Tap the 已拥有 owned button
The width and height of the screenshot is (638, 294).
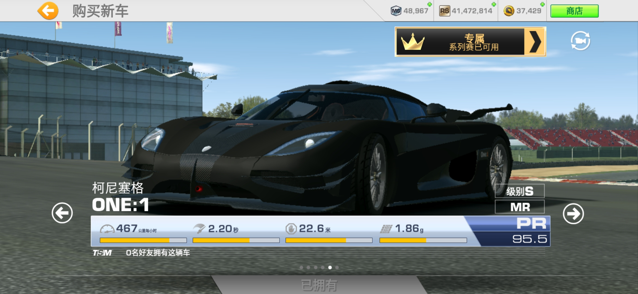click(319, 285)
